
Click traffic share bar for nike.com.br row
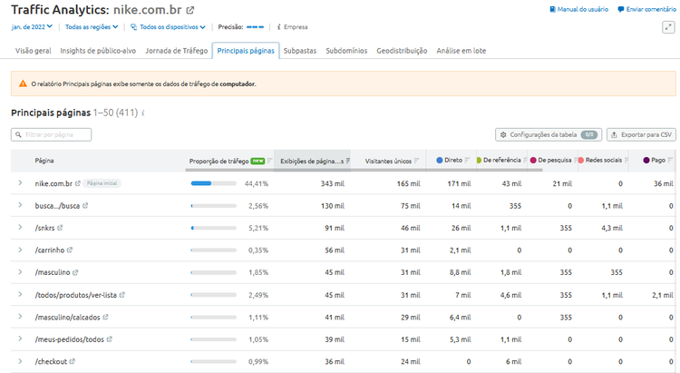click(214, 183)
